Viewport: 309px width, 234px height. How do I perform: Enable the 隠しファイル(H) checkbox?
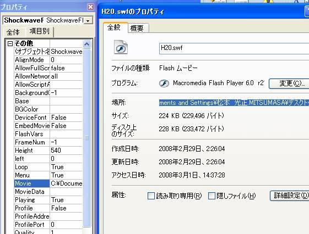pyautogui.click(x=212, y=196)
